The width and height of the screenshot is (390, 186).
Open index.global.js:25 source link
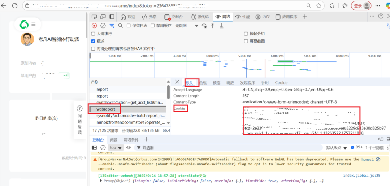pyautogui.click(x=361, y=175)
